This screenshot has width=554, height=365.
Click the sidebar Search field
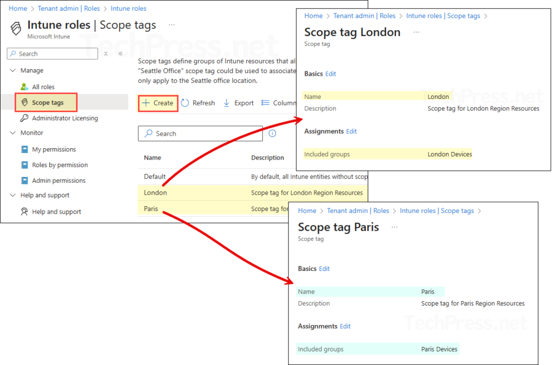[x=52, y=54]
